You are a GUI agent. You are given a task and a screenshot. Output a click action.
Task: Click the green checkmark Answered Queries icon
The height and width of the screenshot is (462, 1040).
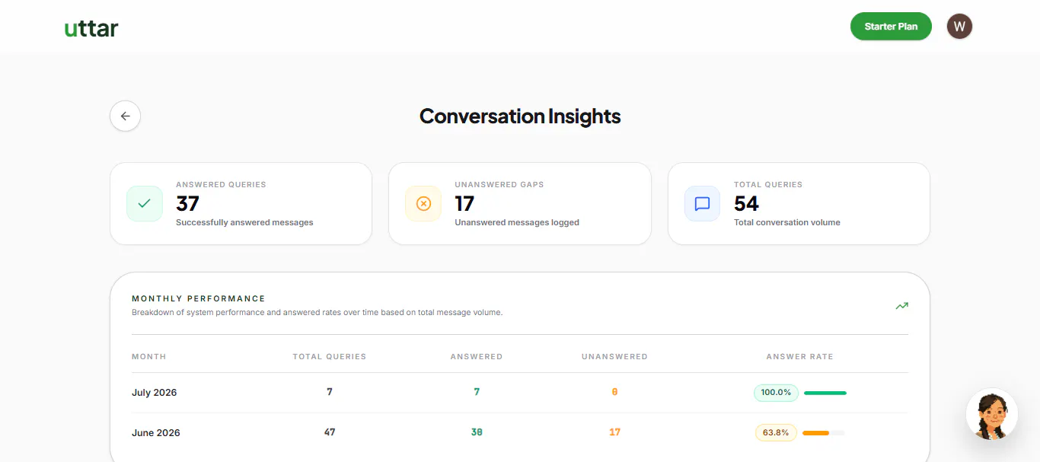coord(145,203)
